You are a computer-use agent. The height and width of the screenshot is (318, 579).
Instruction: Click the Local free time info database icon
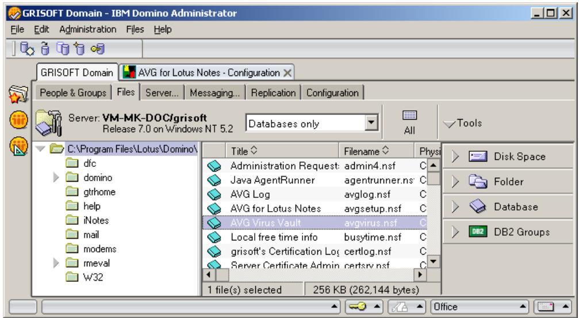(214, 237)
